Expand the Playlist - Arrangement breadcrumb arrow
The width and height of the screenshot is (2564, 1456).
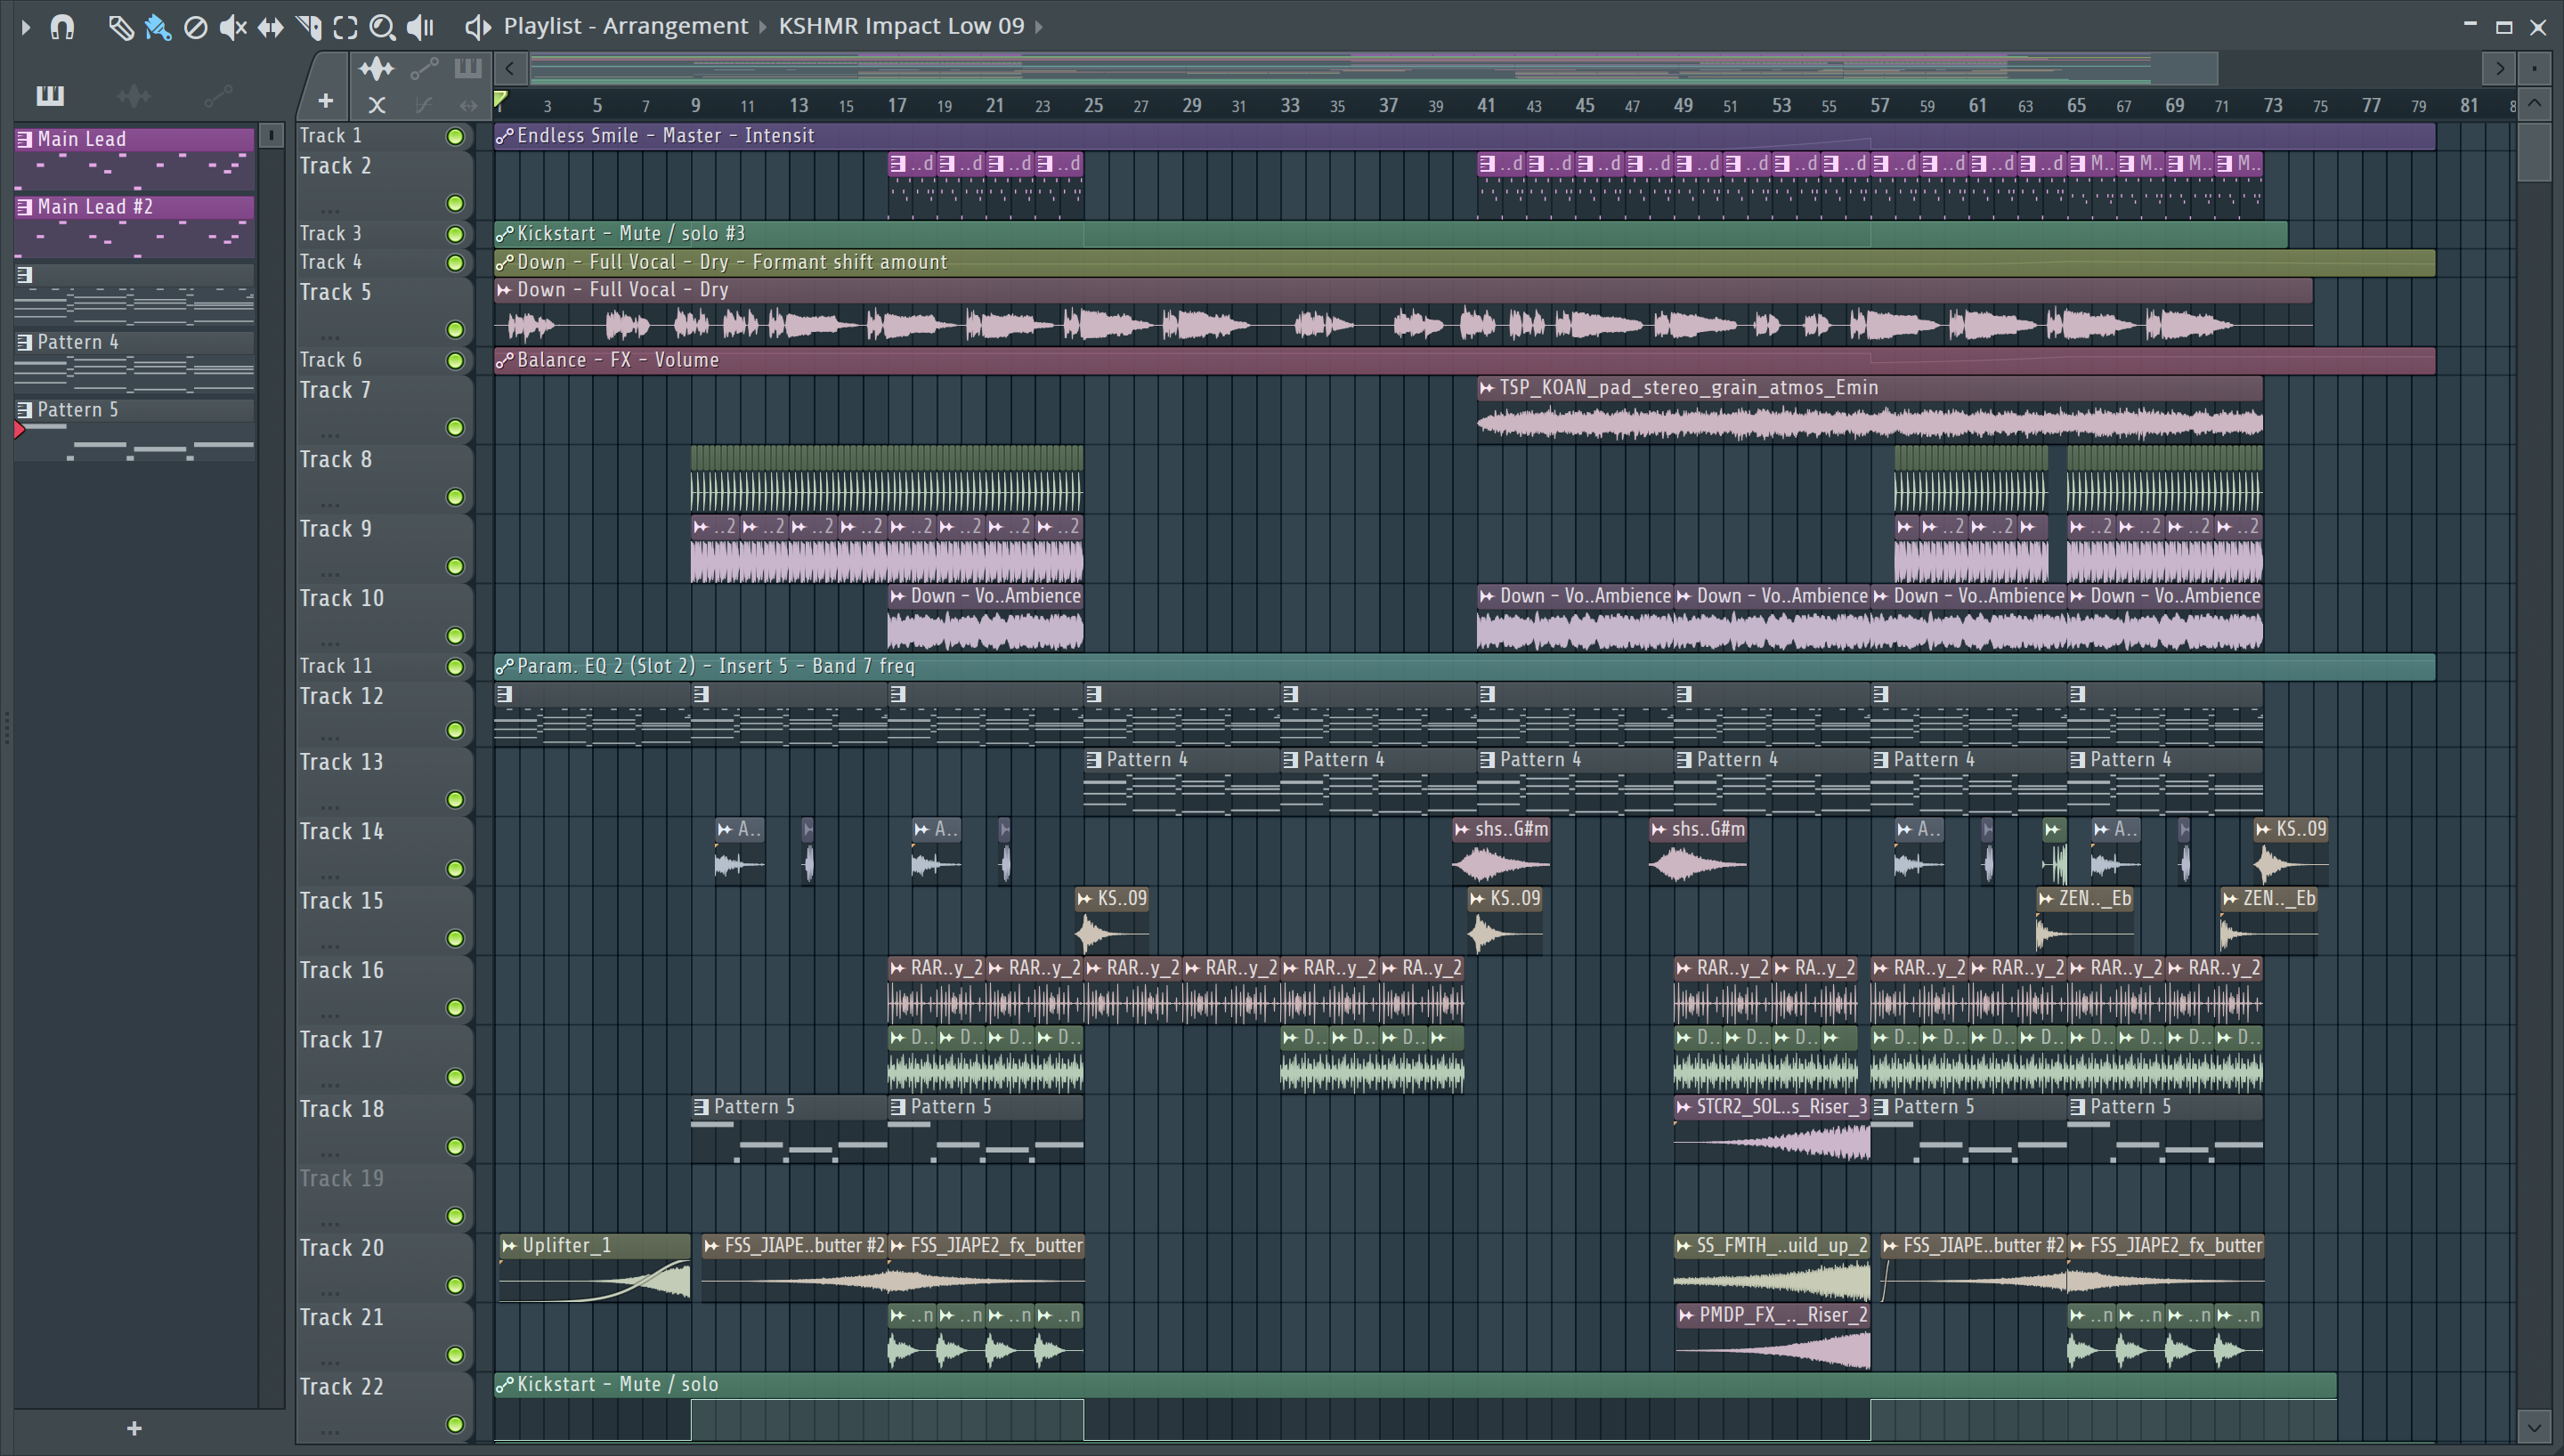tap(763, 27)
